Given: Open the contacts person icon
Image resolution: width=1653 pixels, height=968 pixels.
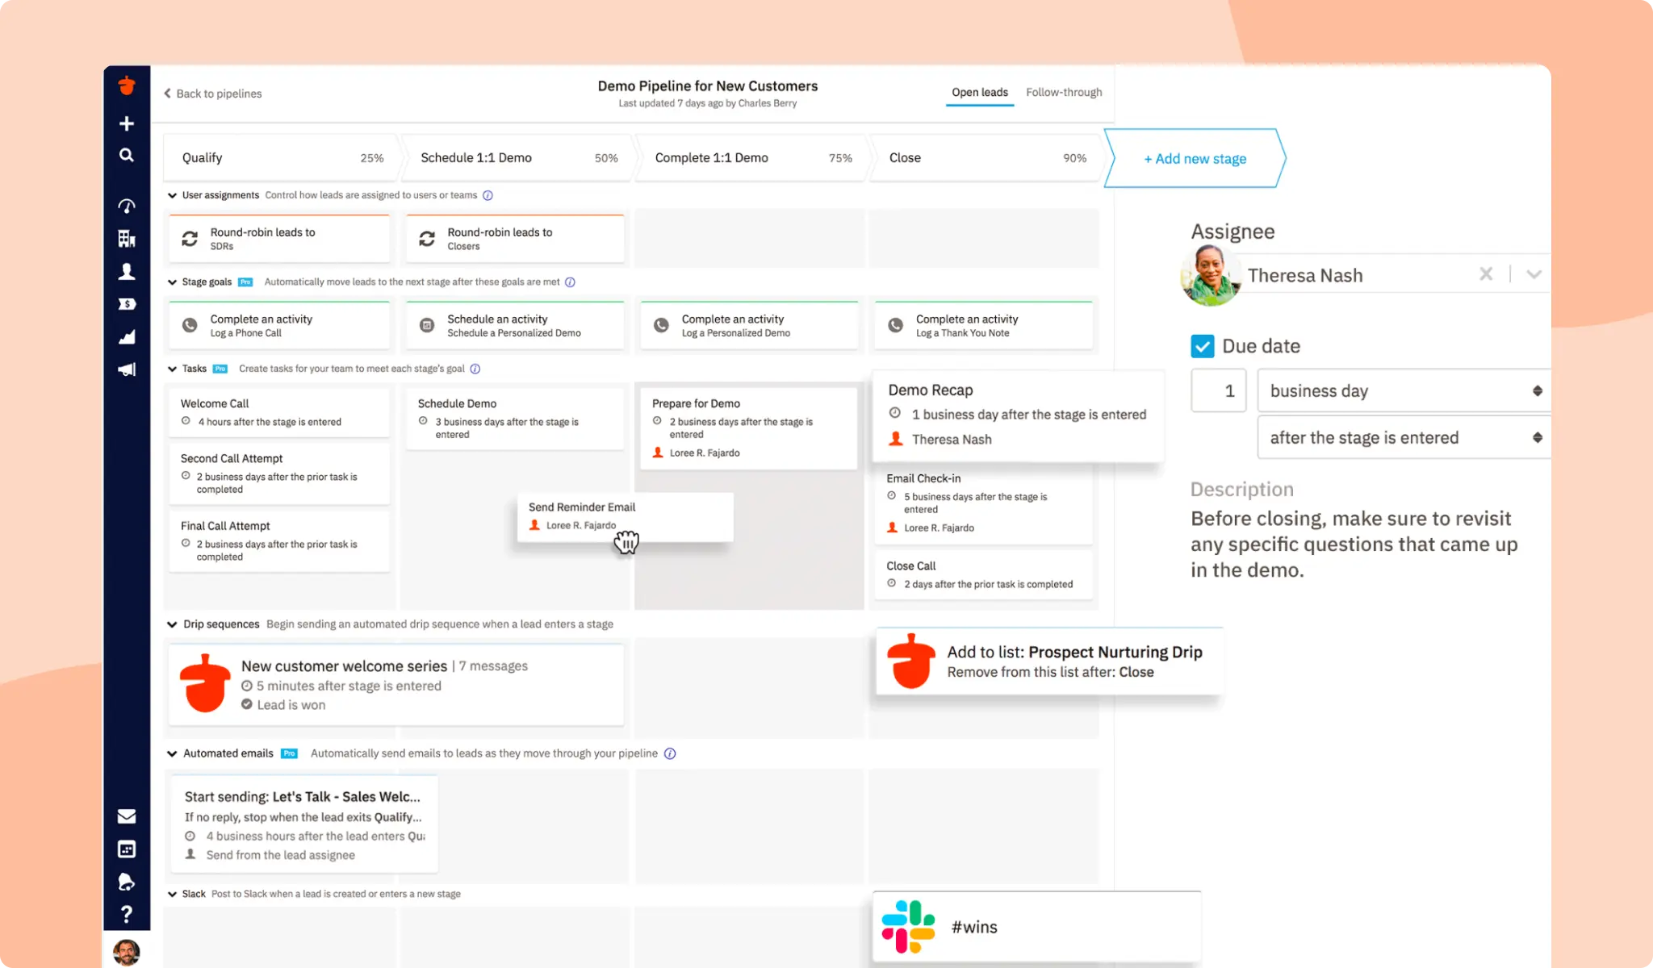Looking at the screenshot, I should [x=127, y=272].
